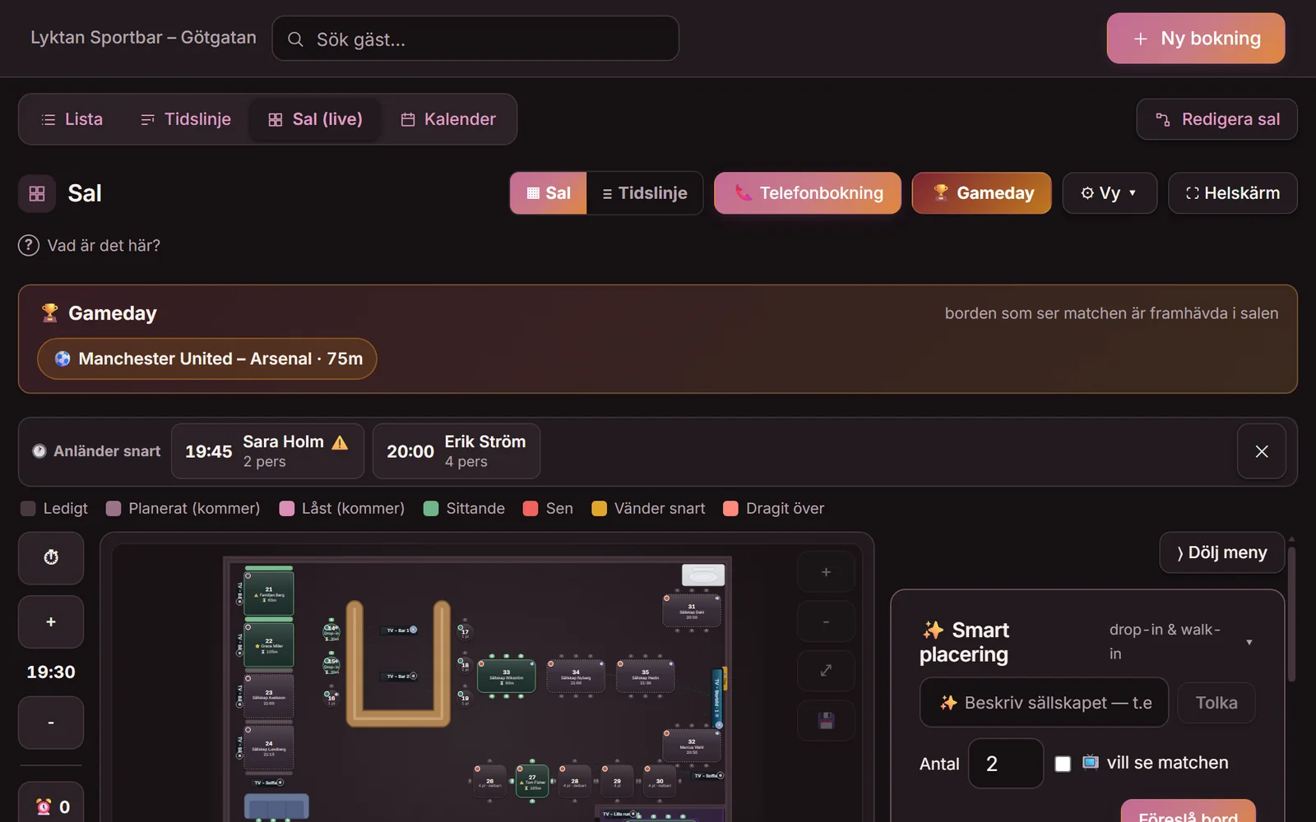The width and height of the screenshot is (1316, 822).
Task: Enable the vill se matchen checkbox
Action: (x=1063, y=764)
